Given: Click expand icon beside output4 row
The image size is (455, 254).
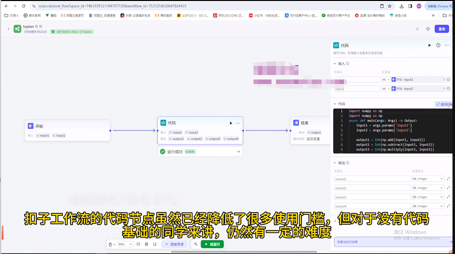Looking at the screenshot, I should pyautogui.click(x=448, y=206).
